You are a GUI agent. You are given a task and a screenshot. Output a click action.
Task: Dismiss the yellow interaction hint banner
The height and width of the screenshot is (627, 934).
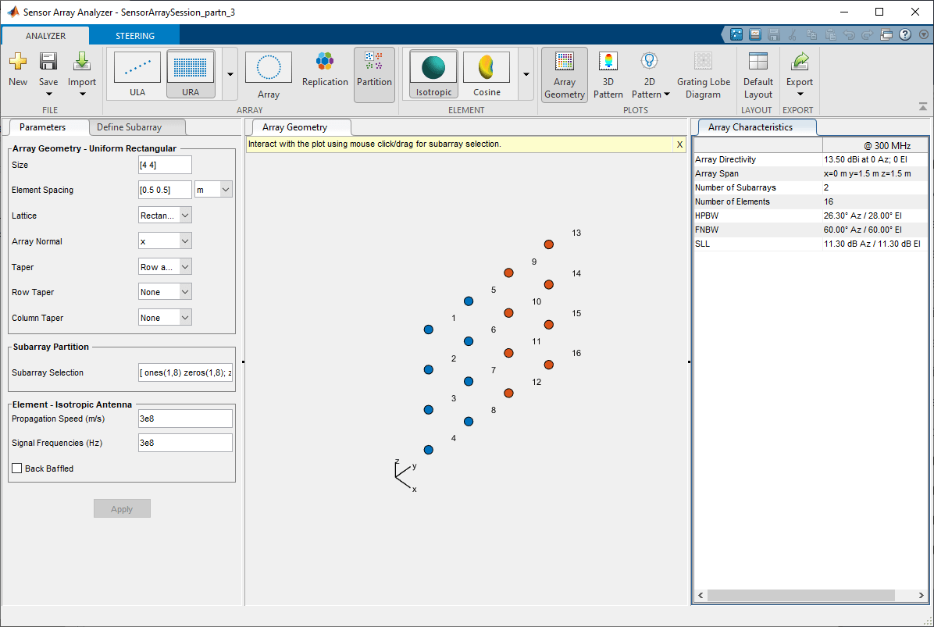679,144
